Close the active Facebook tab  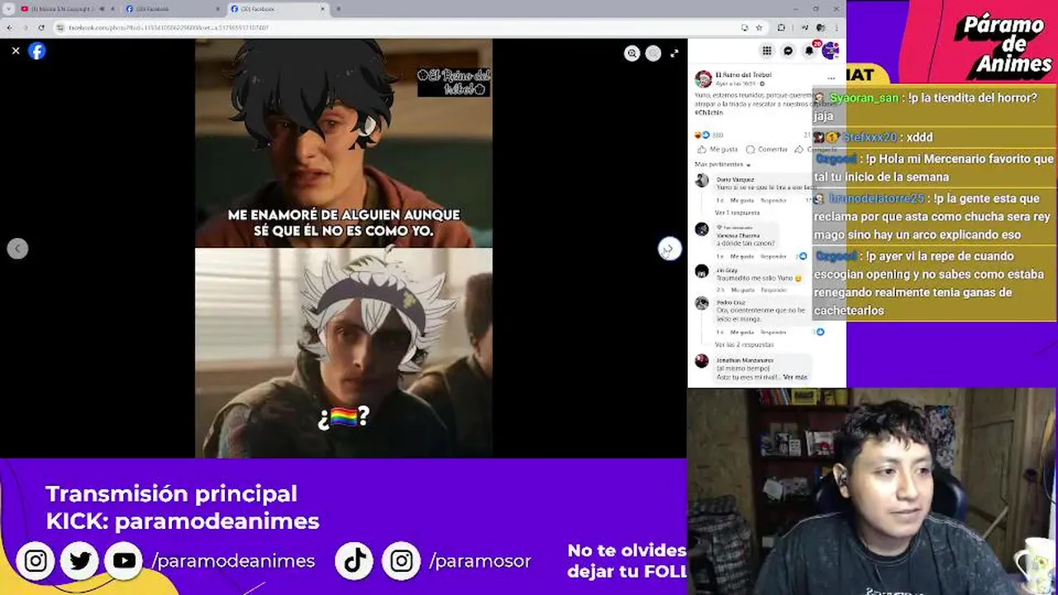(323, 8)
